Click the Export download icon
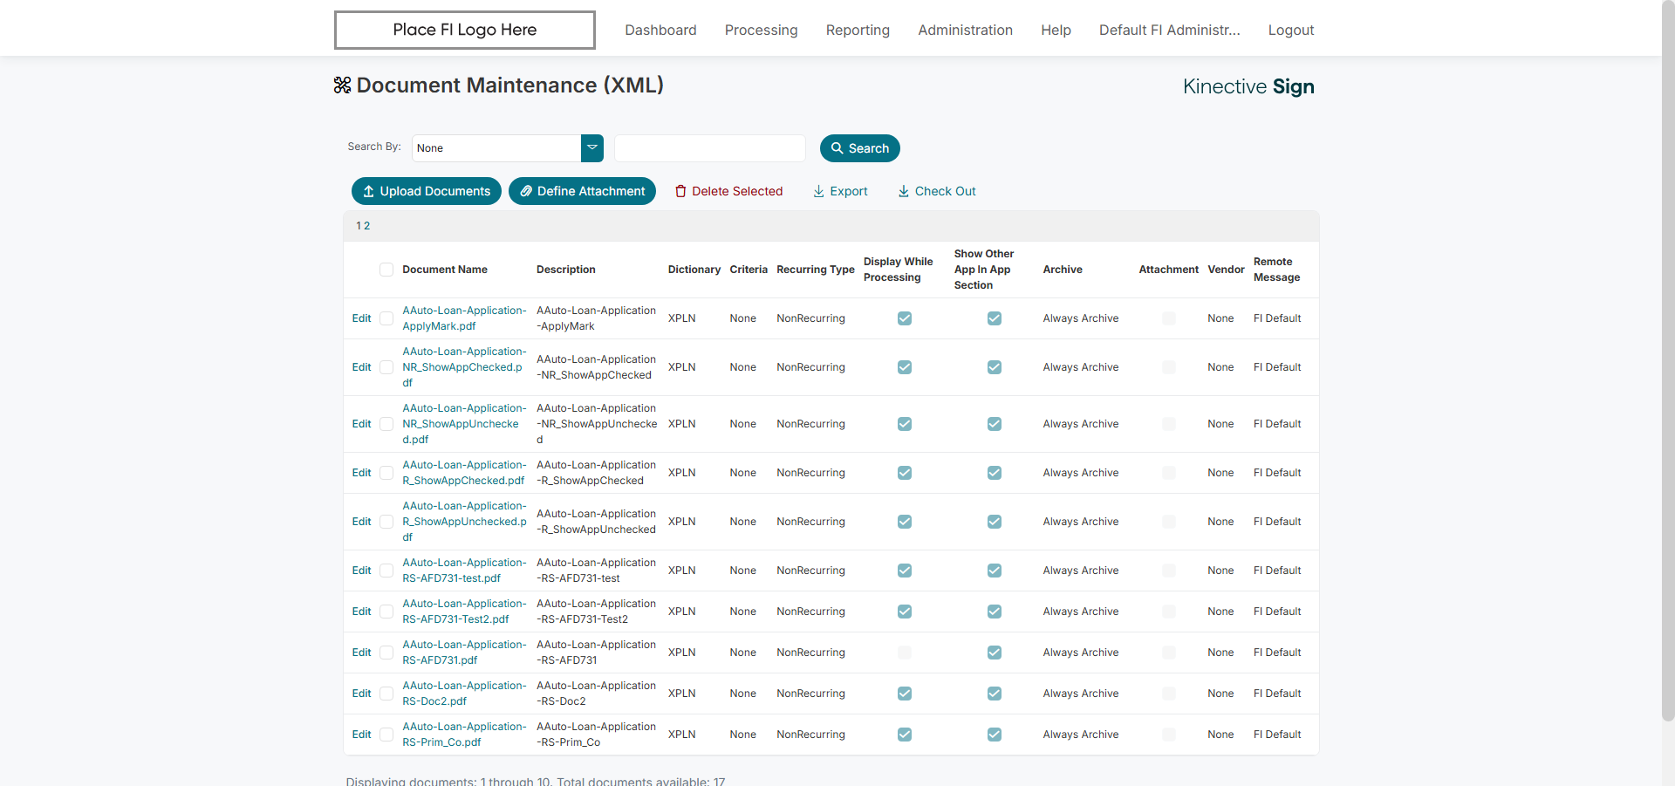1675x786 pixels. coord(818,191)
